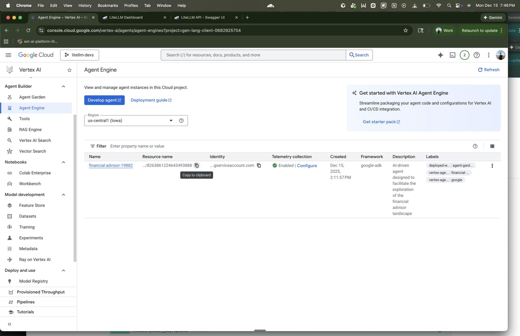Bookmark this page with the star
Image resolution: width=520 pixels, height=336 pixels.
406,30
